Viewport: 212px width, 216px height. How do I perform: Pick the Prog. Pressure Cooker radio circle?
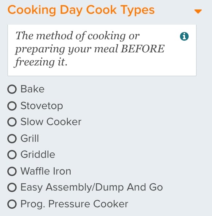click(x=12, y=204)
